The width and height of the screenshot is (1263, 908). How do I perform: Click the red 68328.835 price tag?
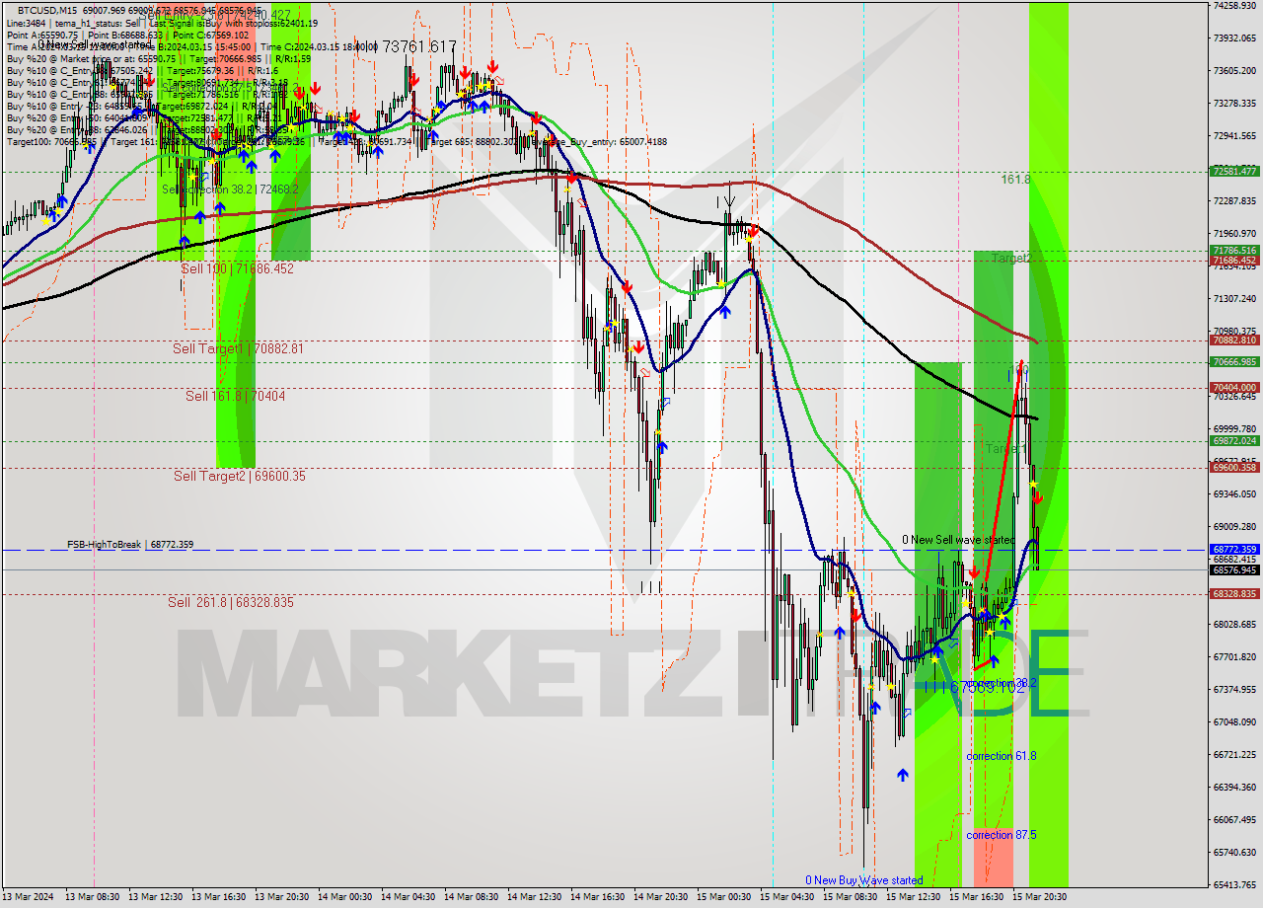[x=1234, y=593]
